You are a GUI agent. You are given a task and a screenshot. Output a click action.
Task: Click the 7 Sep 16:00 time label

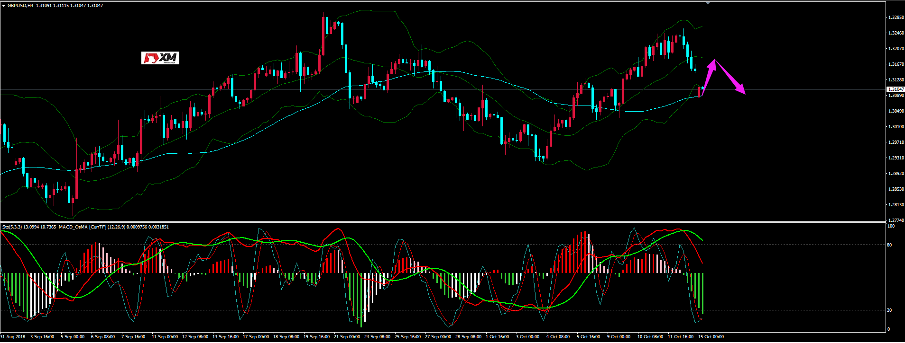(x=133, y=337)
